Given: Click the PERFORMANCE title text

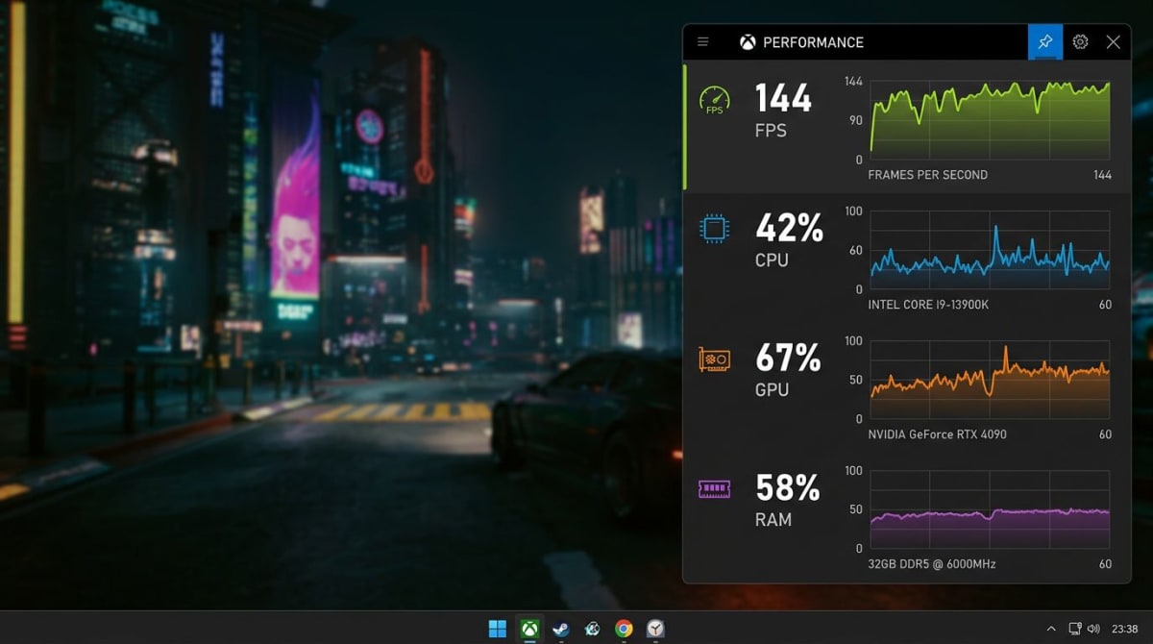Looking at the screenshot, I should pos(813,42).
